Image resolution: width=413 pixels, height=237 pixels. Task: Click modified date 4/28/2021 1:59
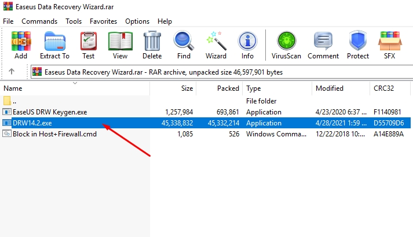pos(341,123)
